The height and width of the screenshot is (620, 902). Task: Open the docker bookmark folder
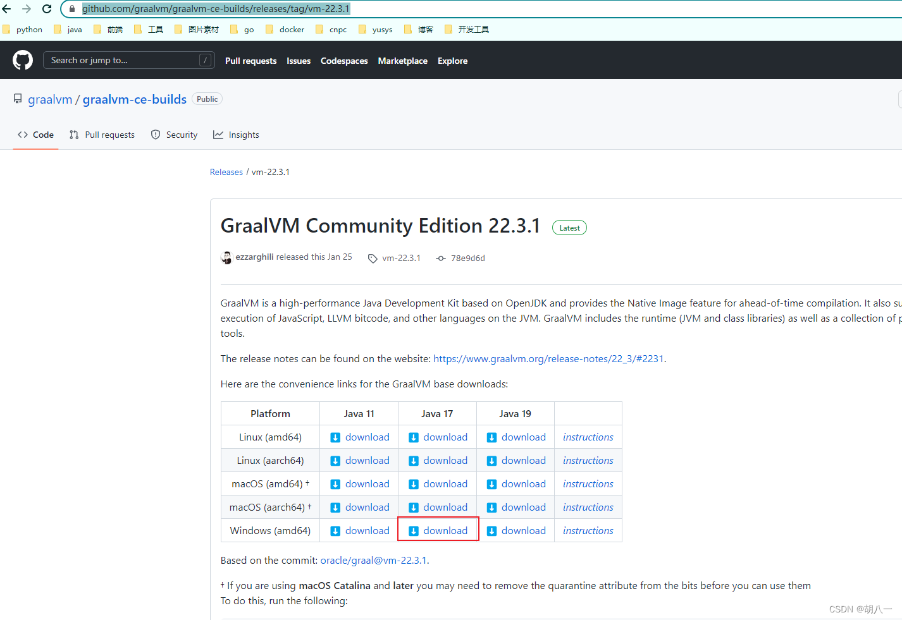pyautogui.click(x=285, y=30)
